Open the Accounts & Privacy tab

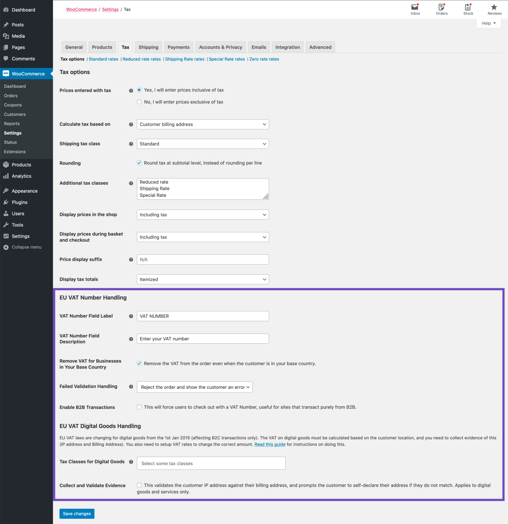(220, 47)
